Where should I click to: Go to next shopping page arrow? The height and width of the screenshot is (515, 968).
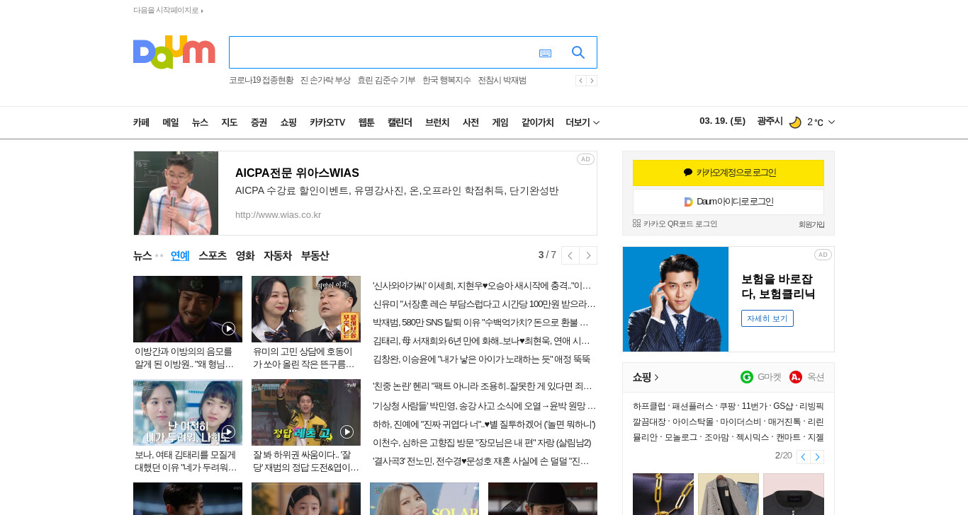tap(817, 457)
